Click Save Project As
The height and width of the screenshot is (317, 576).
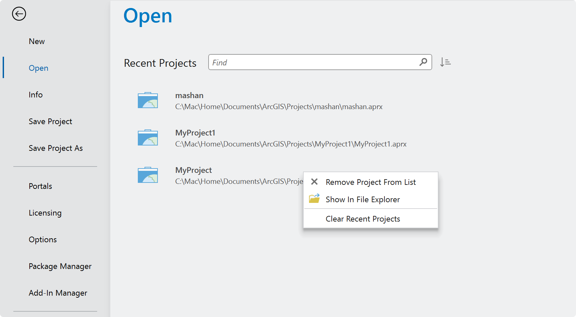coord(56,148)
